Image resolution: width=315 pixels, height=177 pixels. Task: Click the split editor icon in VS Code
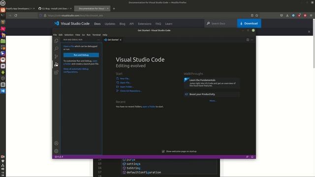[x=248, y=40]
